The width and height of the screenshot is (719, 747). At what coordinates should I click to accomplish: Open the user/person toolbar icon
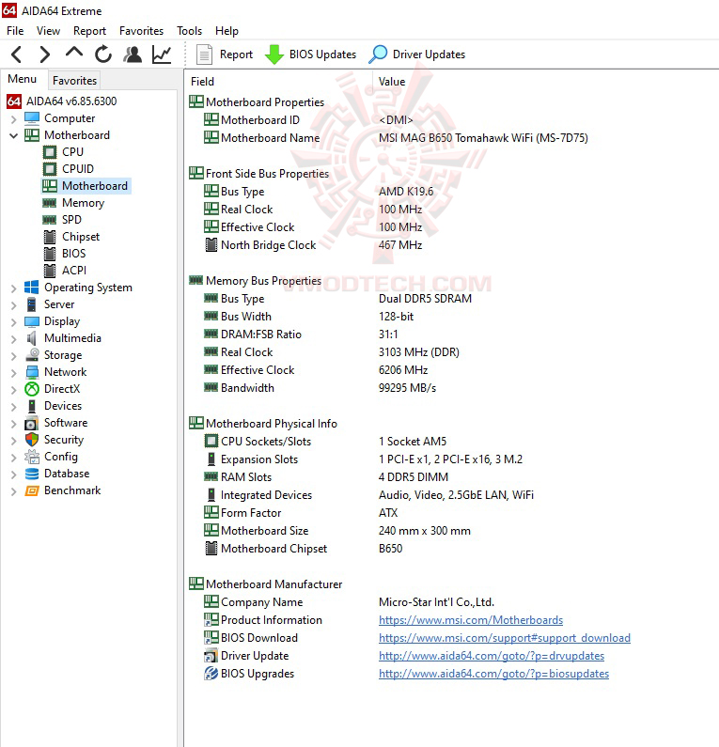(133, 54)
